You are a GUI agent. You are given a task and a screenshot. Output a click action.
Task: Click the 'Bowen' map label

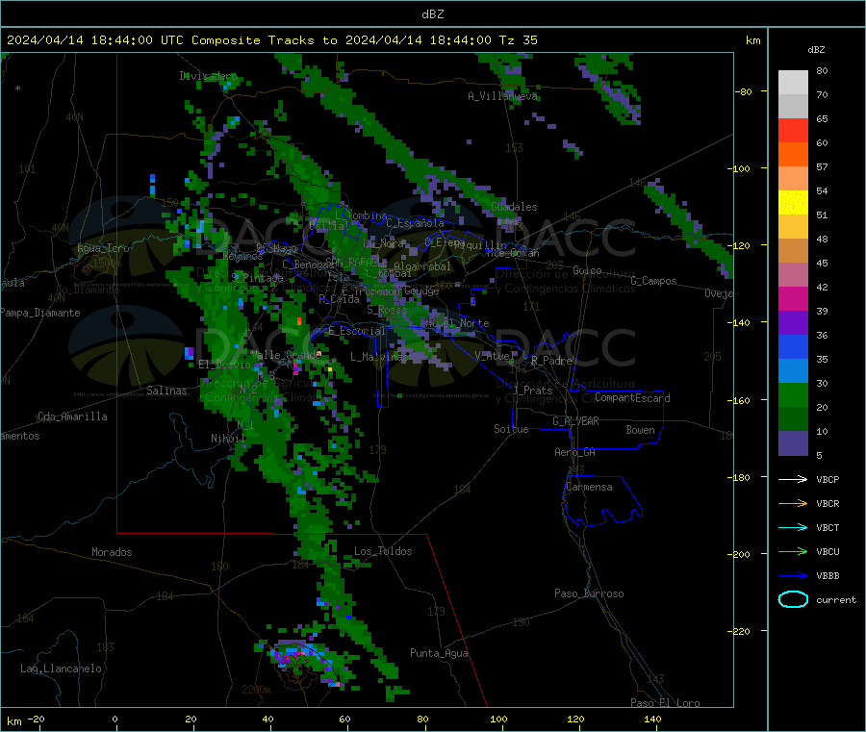[640, 430]
